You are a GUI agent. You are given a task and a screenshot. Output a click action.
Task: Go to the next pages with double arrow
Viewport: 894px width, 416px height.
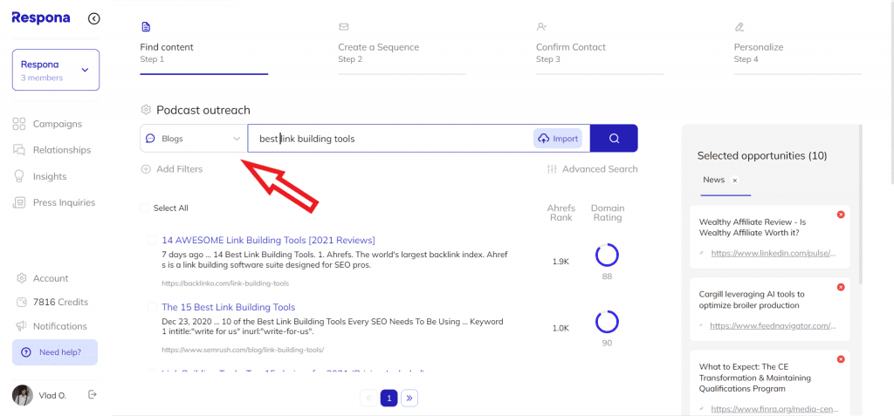pyautogui.click(x=409, y=399)
